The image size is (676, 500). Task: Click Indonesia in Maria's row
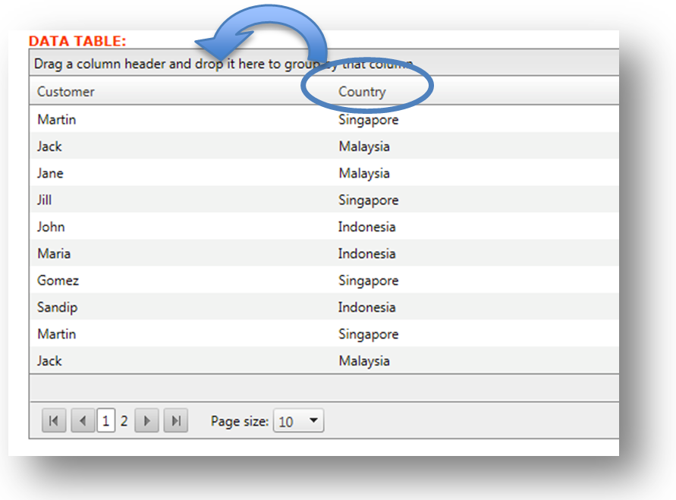click(366, 253)
